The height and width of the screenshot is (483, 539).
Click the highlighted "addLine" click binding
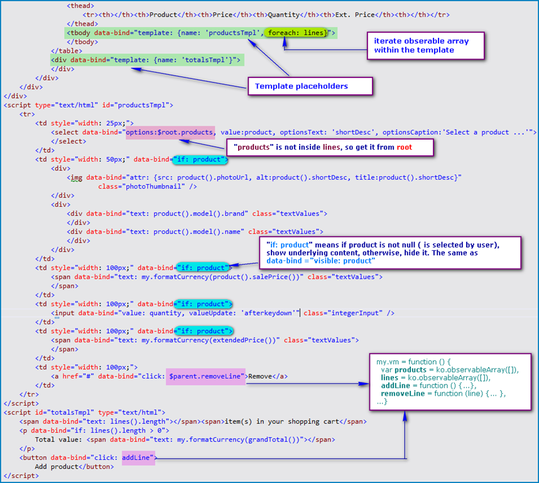(138, 457)
